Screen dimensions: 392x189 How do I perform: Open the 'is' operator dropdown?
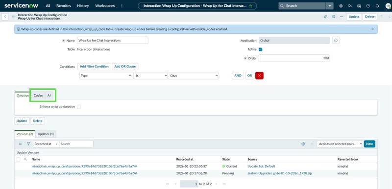[151, 76]
